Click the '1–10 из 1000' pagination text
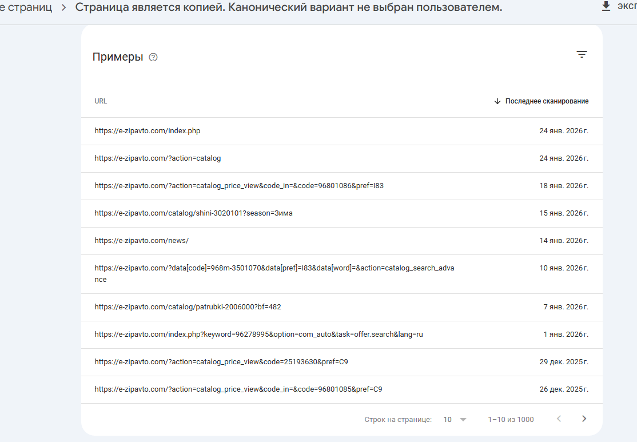Image resolution: width=637 pixels, height=442 pixels. tap(511, 420)
